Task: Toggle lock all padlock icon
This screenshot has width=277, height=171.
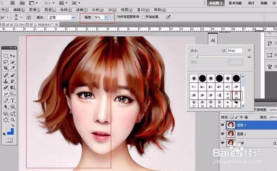Action: click(246, 117)
